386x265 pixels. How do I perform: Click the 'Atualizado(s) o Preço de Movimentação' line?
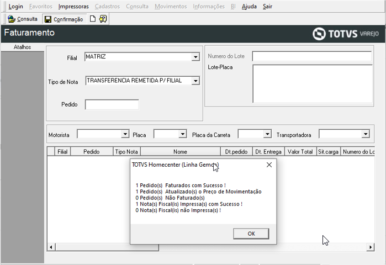coord(198,192)
